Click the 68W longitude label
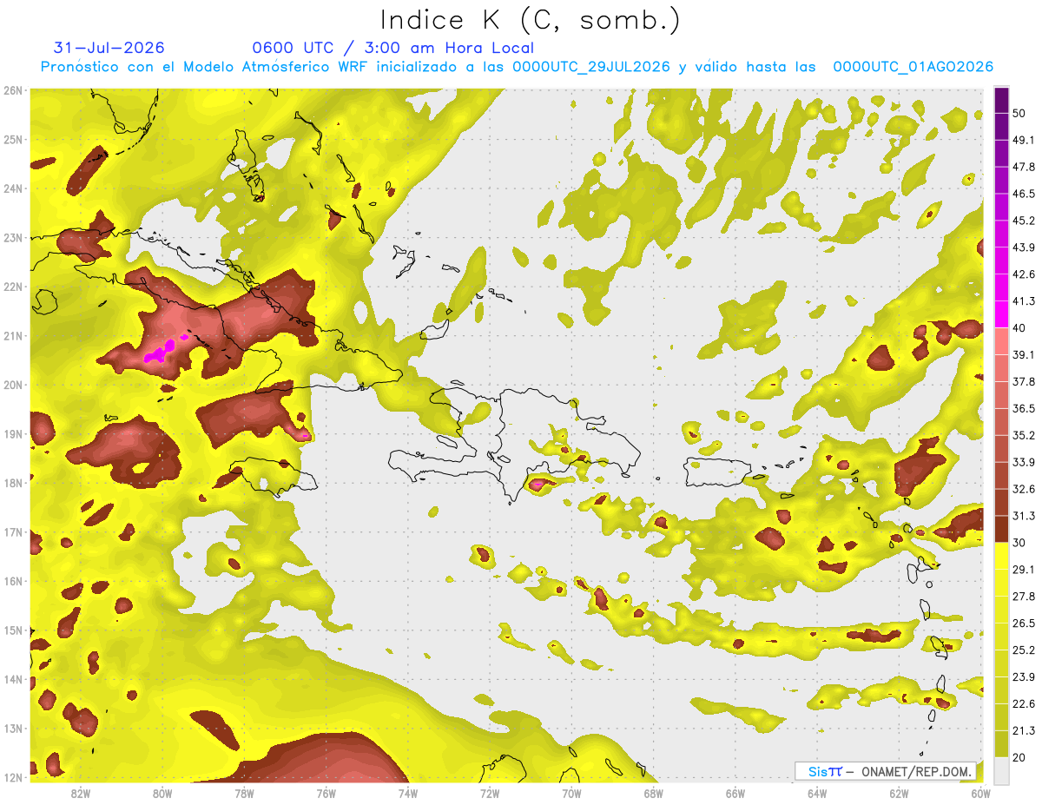This screenshot has width=1042, height=805. [x=654, y=793]
